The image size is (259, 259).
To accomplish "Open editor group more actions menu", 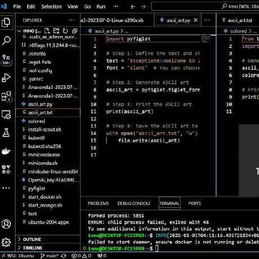I will tap(207, 20).
